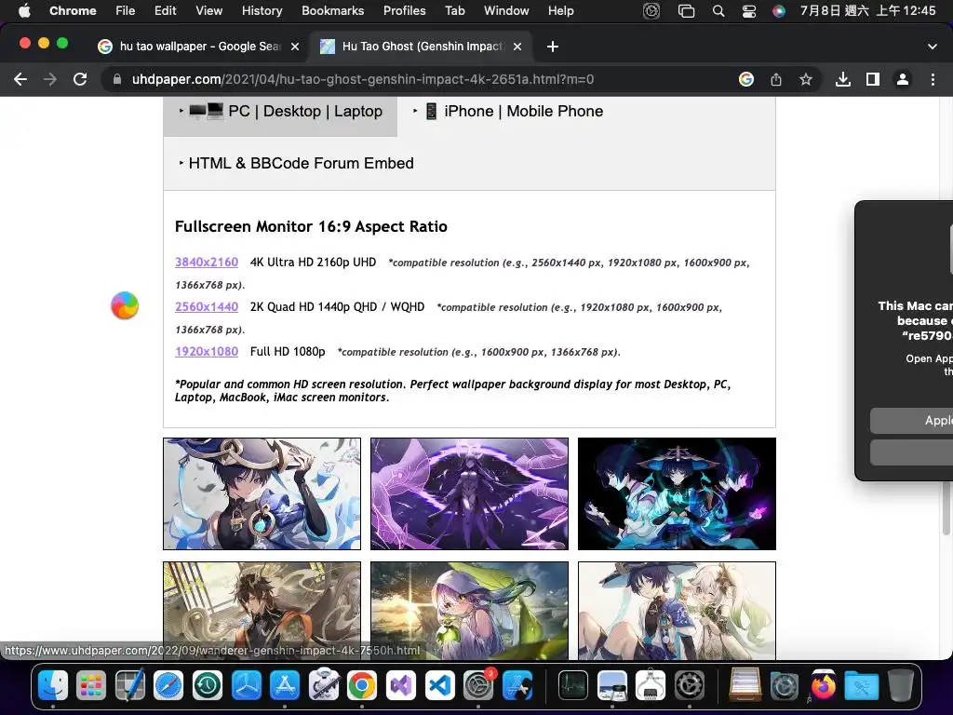Open the Edit menu
This screenshot has height=715, width=953.
click(x=165, y=10)
